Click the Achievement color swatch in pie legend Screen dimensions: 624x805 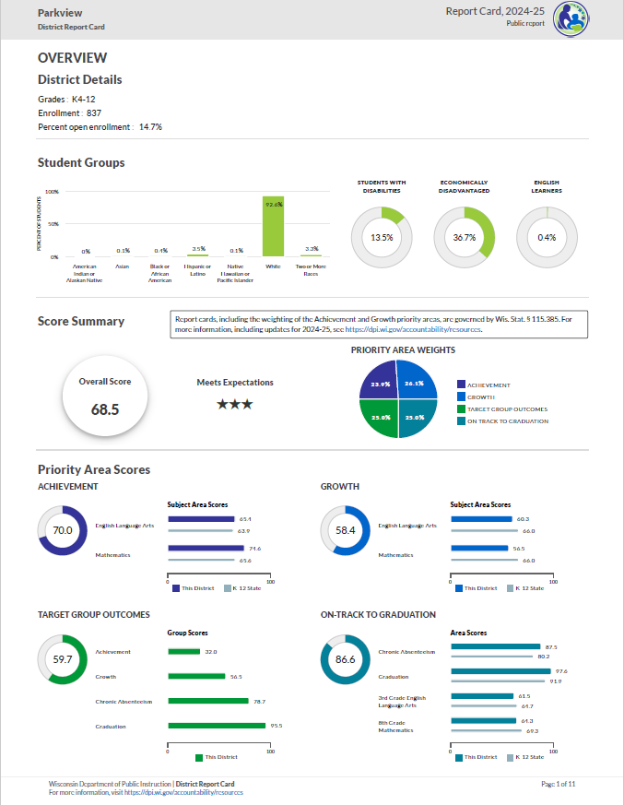[x=461, y=385]
